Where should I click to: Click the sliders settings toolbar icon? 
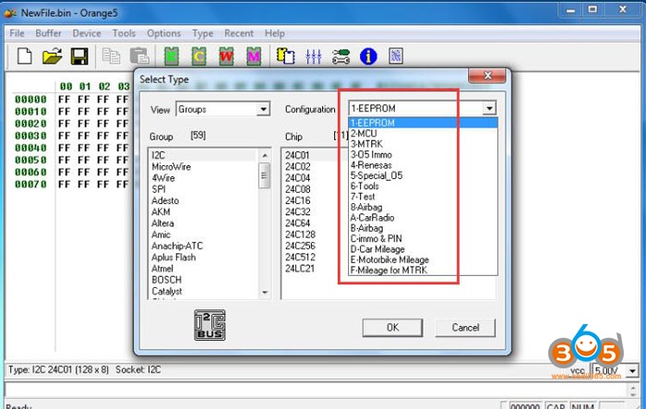pyautogui.click(x=313, y=56)
